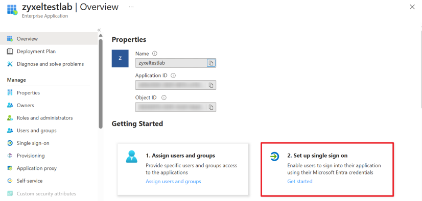422x201 pixels.
Task: Open the ellipsis more options menu
Action: pos(131,7)
